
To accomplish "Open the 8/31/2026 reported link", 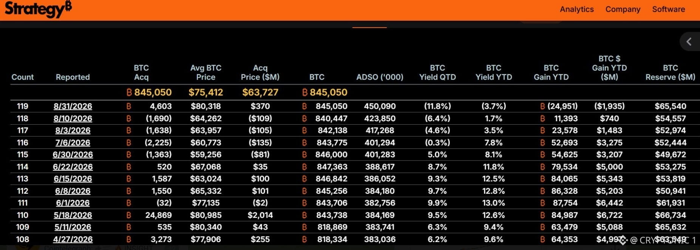I will pos(73,106).
